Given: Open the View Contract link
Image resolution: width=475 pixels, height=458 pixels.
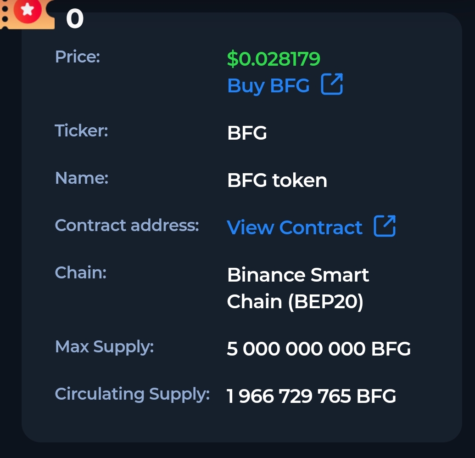Looking at the screenshot, I should pos(295,227).
